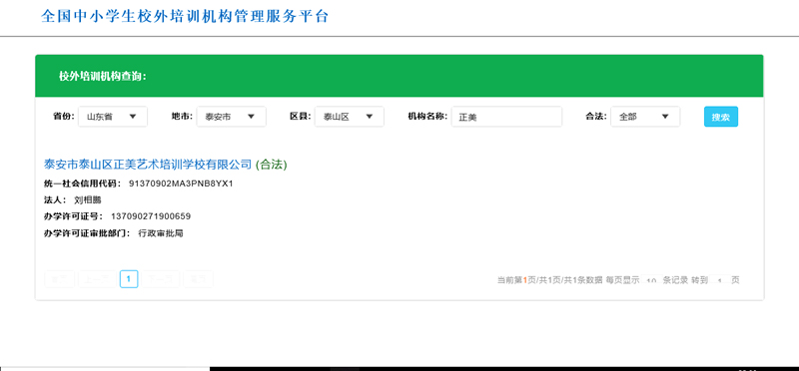The image size is (799, 371).
Task: Click the 全国中小学生校外培训机构管理服务平台 title
Action: pos(185,16)
